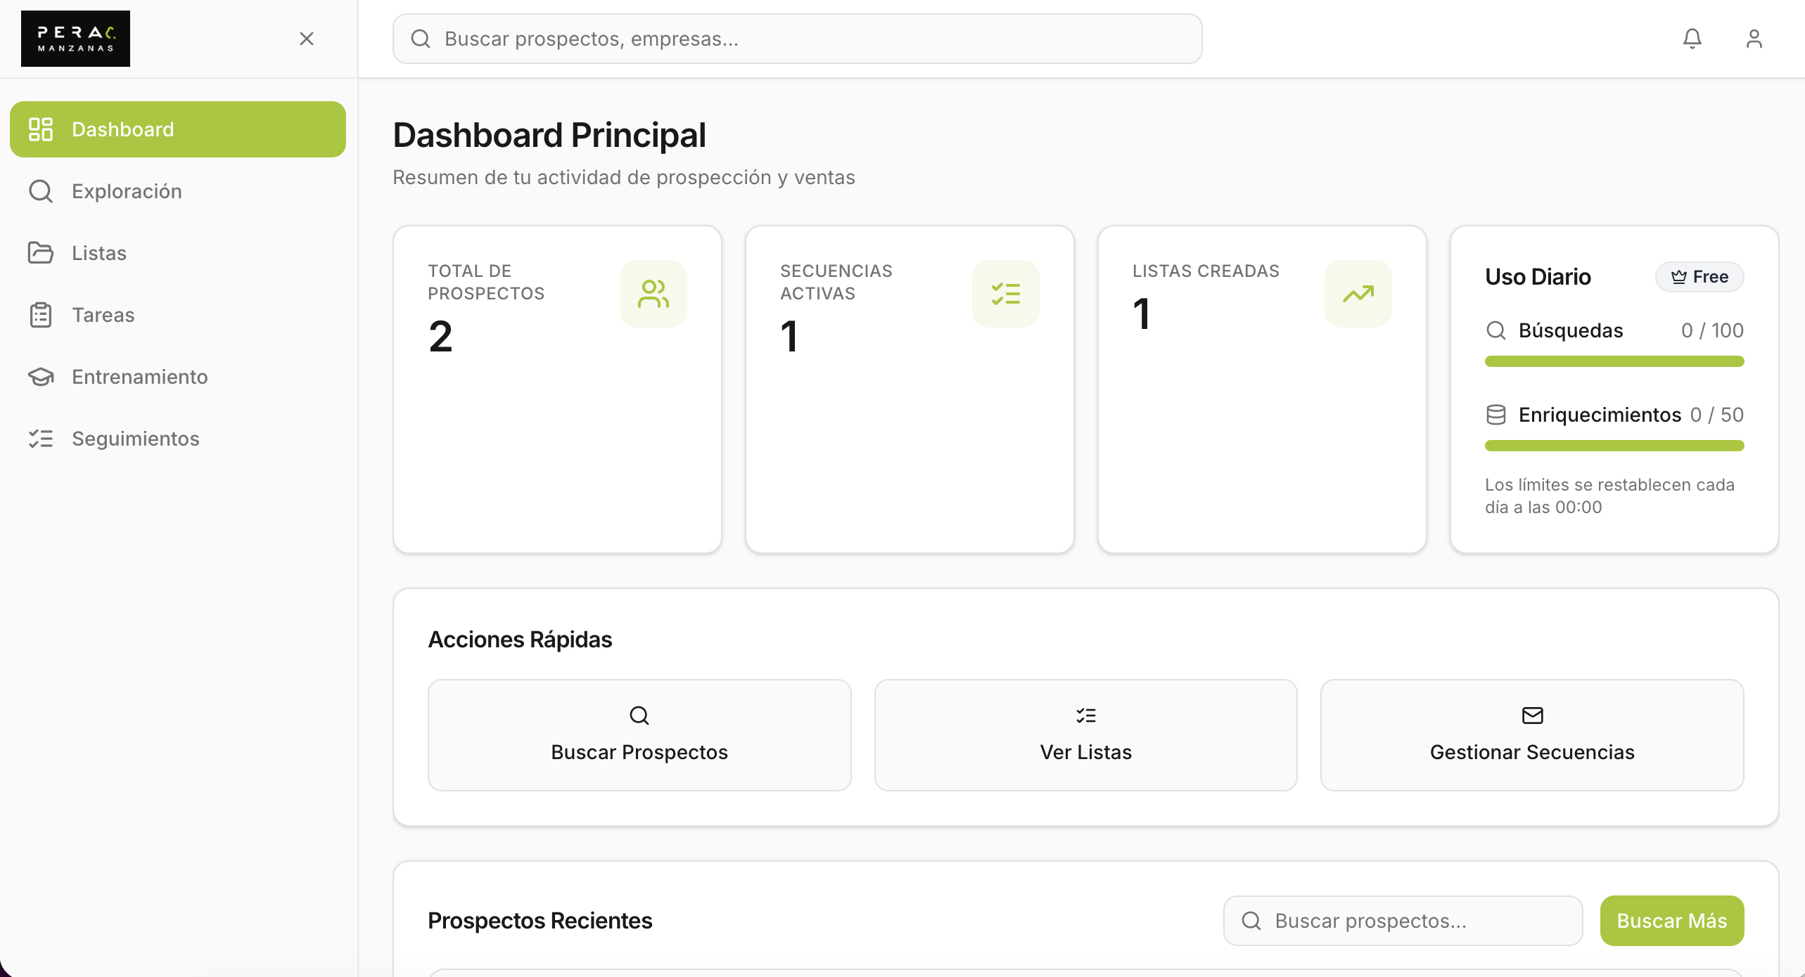Click the notification bell icon
The width and height of the screenshot is (1805, 977).
point(1691,39)
